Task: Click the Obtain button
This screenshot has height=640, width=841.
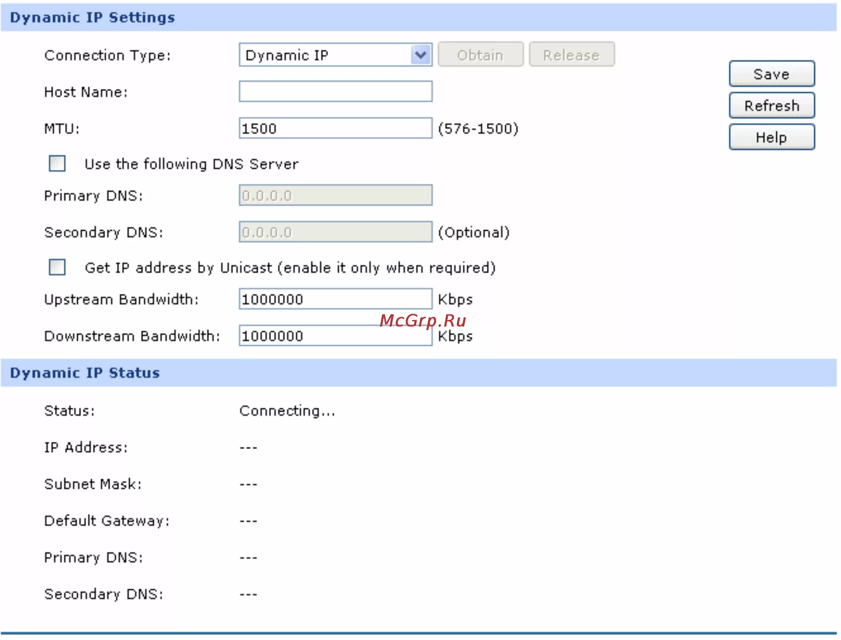Action: [x=481, y=55]
